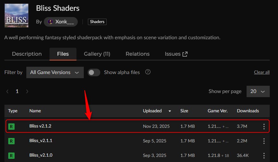The height and width of the screenshot is (162, 278).
Task: Open more options menu for Bliss v2.1.2
Action: 264,127
